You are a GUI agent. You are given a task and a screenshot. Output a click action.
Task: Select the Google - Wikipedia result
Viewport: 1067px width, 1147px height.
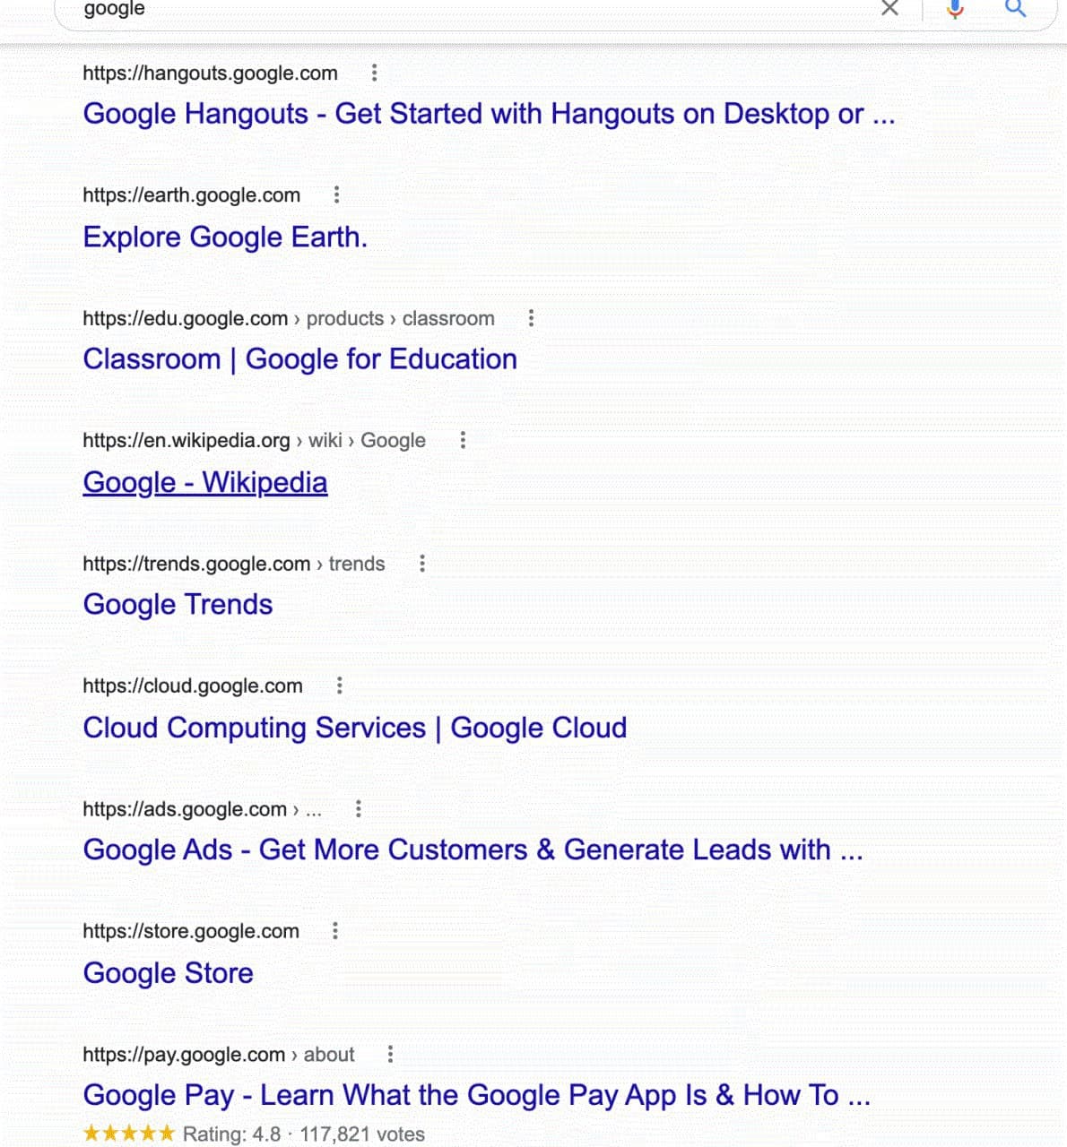click(204, 482)
